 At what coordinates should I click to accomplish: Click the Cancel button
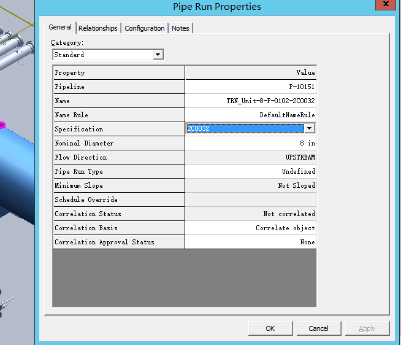319,328
